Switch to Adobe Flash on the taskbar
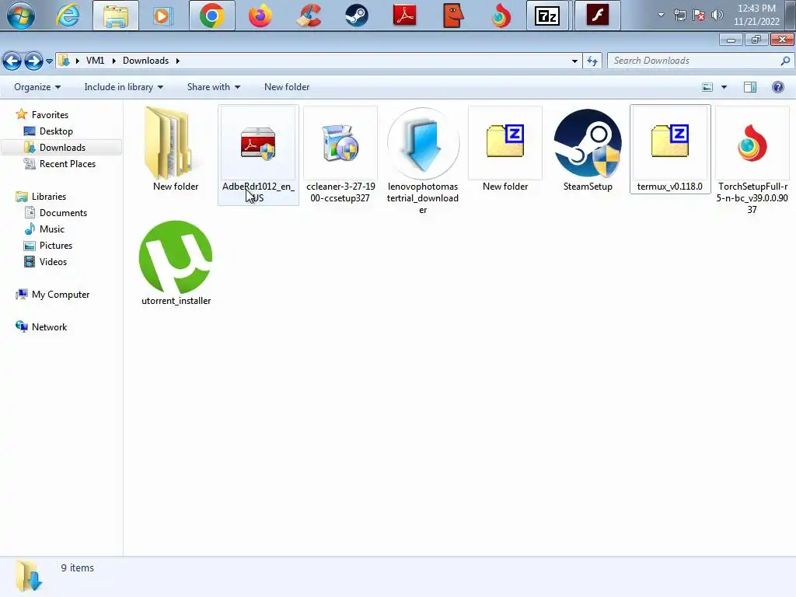Screen dimensions: 796x597 598,16
